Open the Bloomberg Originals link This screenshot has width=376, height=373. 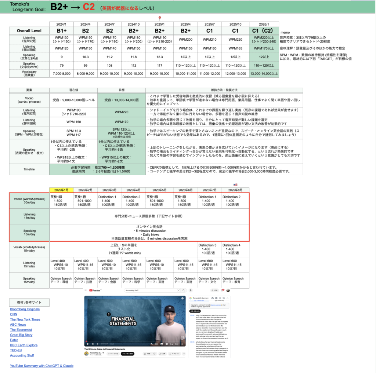(x=25, y=309)
